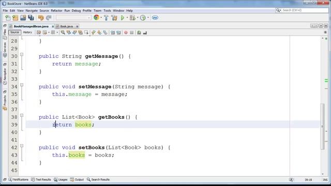Click the blue PHP-style toolbar icon
The height and width of the screenshot is (186, 331).
click(155, 18)
